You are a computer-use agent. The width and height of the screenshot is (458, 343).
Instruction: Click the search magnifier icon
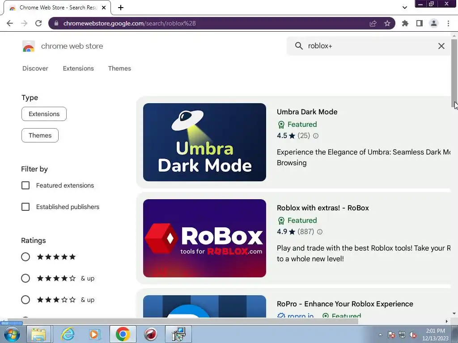click(299, 46)
